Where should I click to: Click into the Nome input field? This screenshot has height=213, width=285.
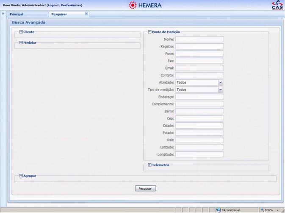click(199, 39)
